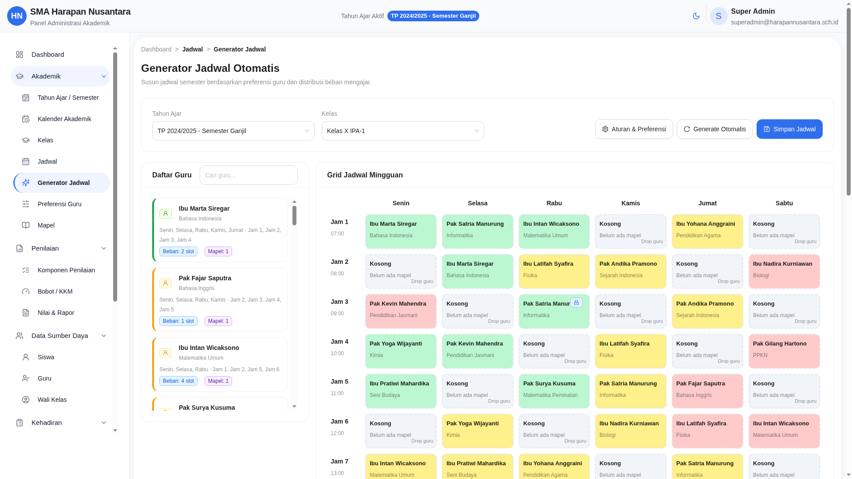
Task: Click Generate Otomatis button
Action: tap(714, 129)
